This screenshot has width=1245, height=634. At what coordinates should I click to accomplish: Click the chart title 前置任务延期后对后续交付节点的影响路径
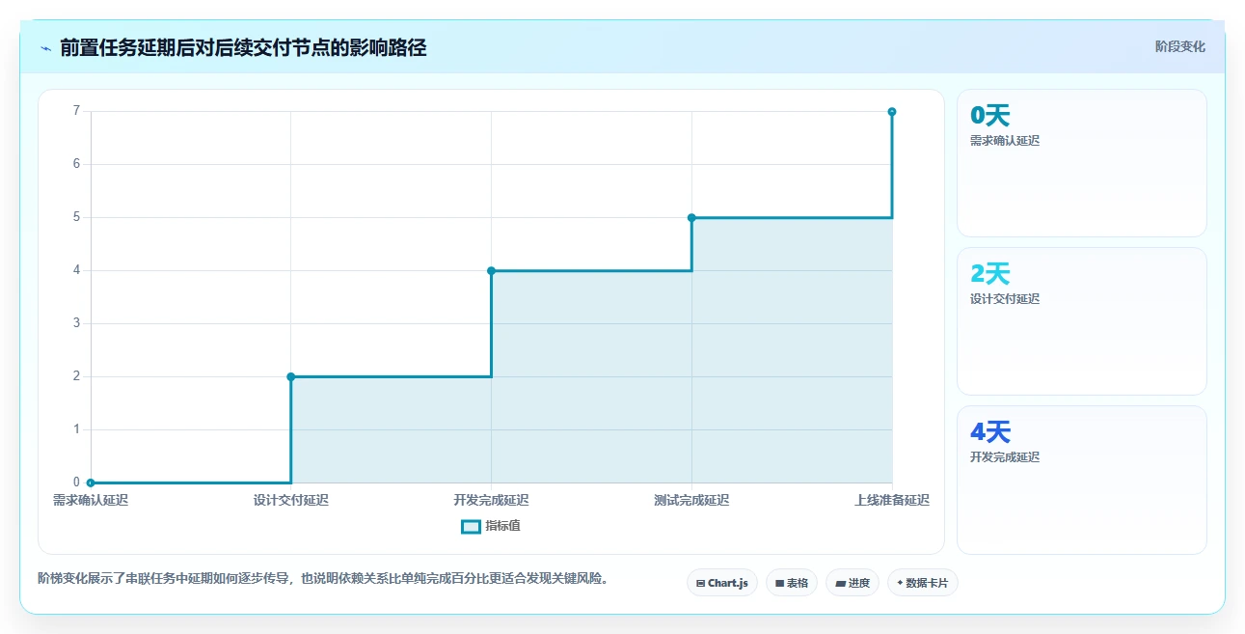[x=243, y=47]
